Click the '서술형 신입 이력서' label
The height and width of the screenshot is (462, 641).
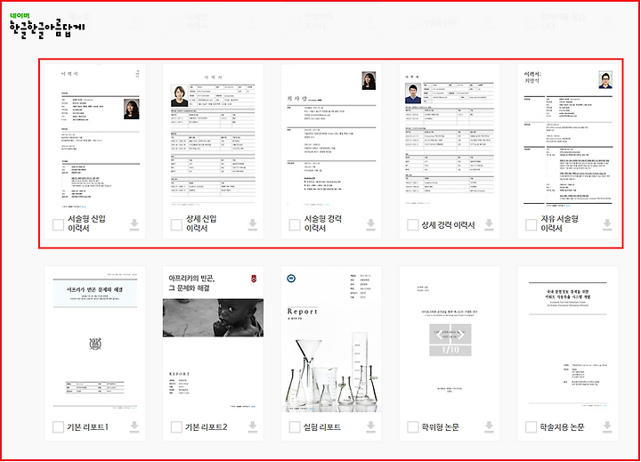click(x=86, y=223)
